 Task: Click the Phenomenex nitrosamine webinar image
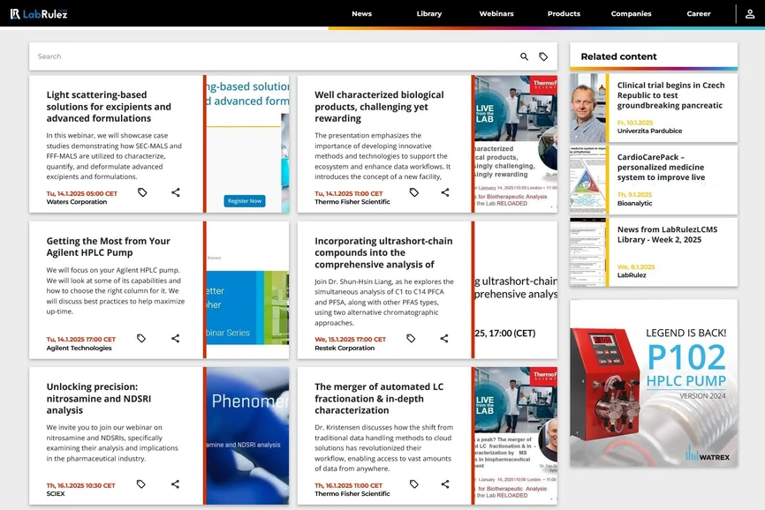pyautogui.click(x=247, y=436)
